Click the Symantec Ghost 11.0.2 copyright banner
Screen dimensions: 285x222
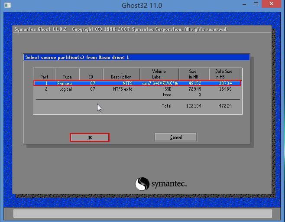click(121, 29)
